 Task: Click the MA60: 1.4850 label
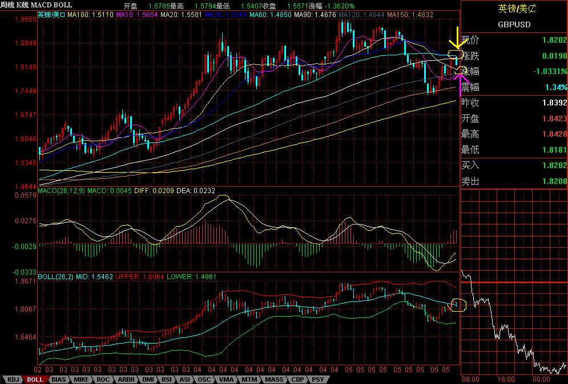(271, 15)
